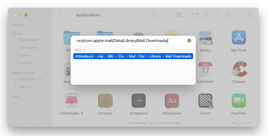The image size is (268, 136).
Task: Open the more actions ellipsis menu
Action: click(230, 15)
